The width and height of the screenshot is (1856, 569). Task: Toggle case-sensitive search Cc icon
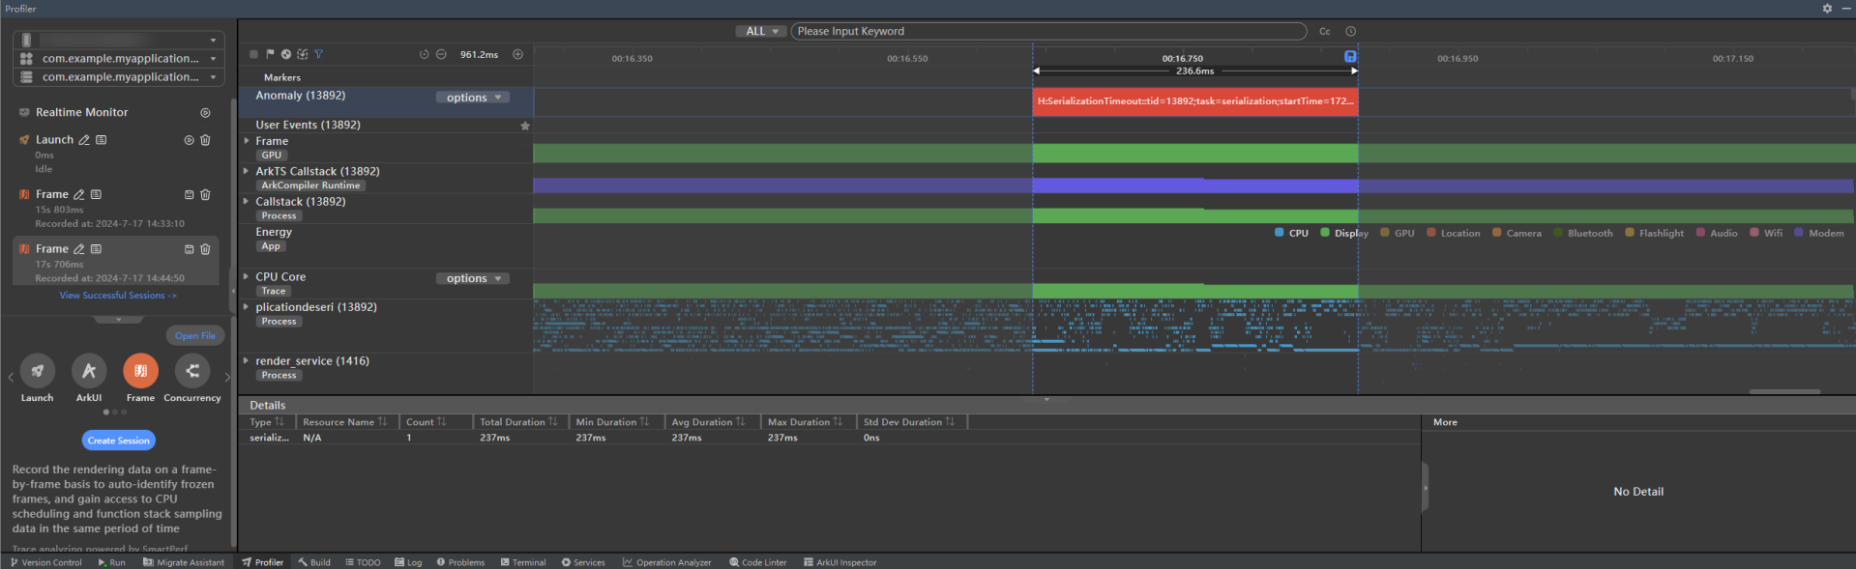[x=1325, y=31]
